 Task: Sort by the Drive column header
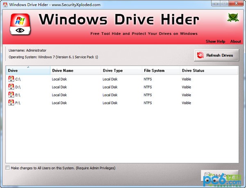tap(28, 70)
